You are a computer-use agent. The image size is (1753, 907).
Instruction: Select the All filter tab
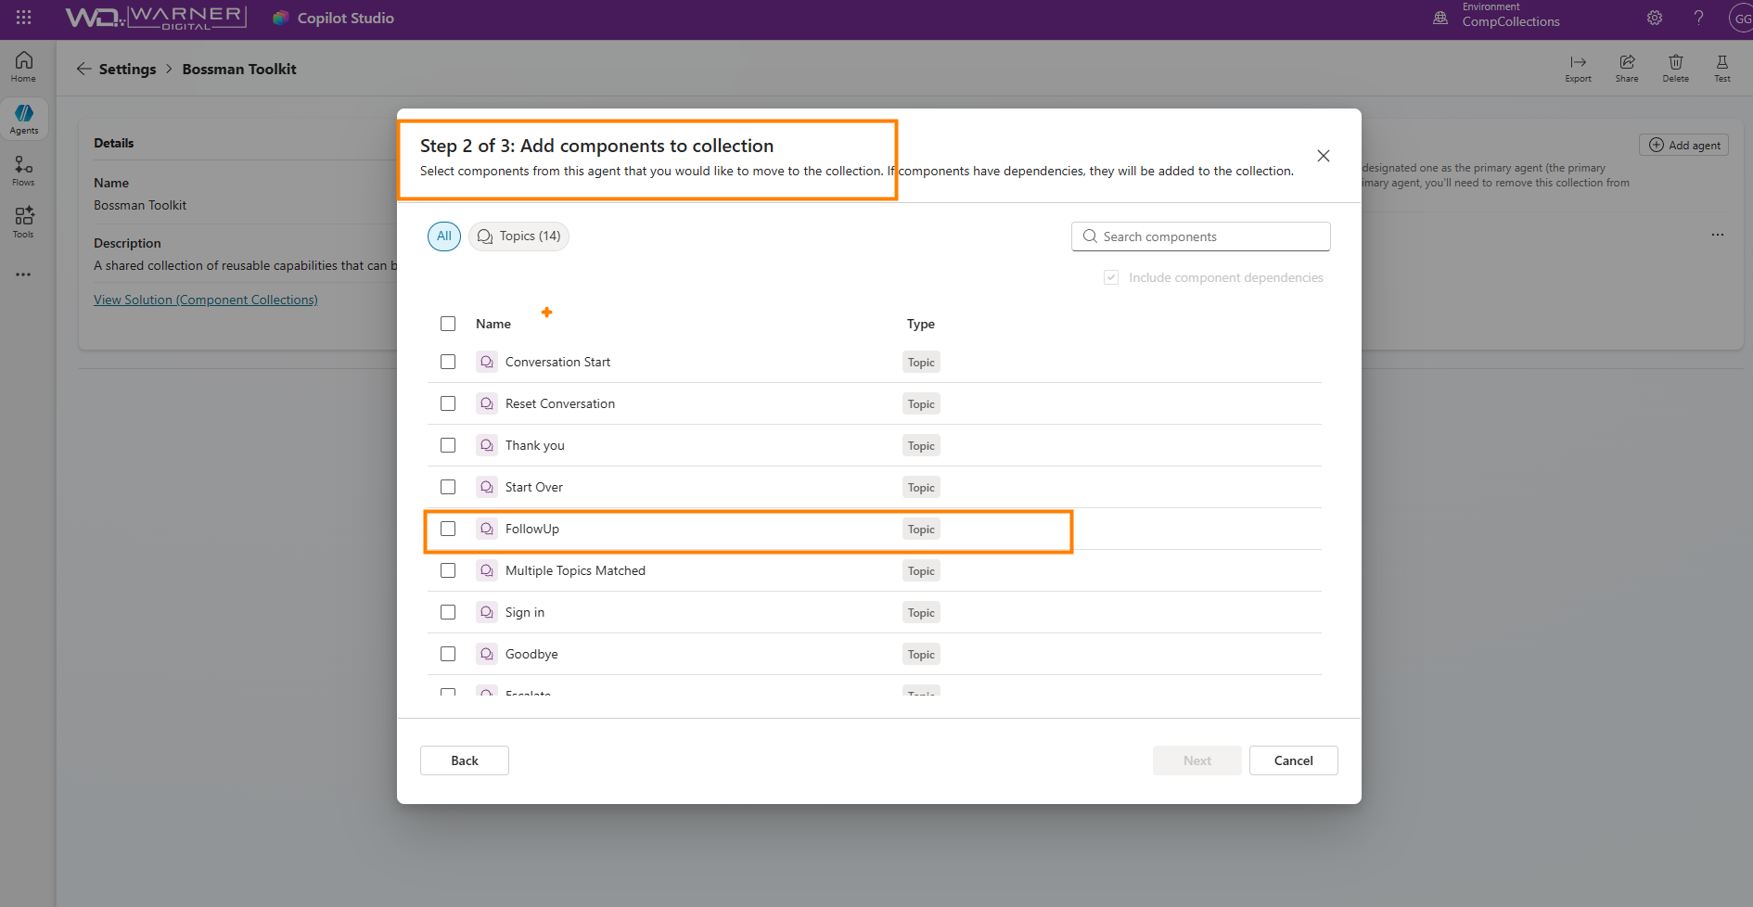(444, 236)
